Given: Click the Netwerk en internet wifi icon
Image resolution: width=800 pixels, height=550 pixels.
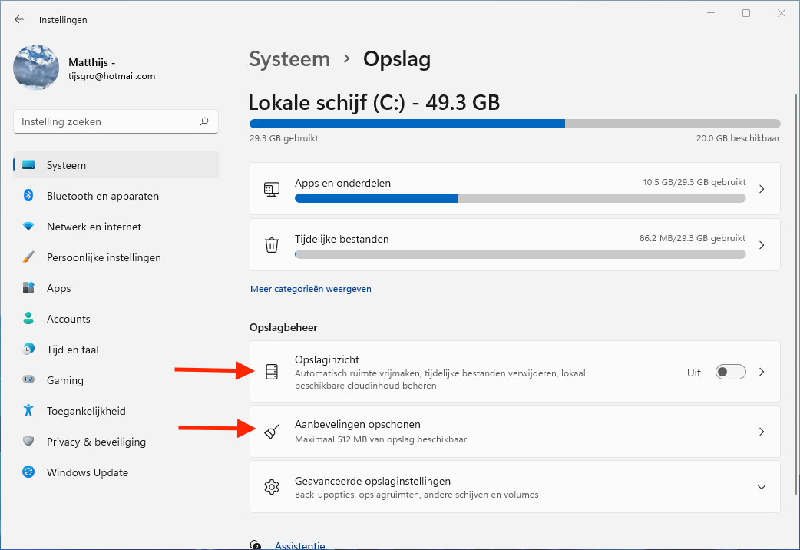Looking at the screenshot, I should 28,227.
